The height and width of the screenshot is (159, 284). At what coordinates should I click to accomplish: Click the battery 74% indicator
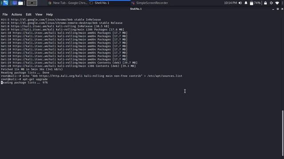[x=255, y=3]
